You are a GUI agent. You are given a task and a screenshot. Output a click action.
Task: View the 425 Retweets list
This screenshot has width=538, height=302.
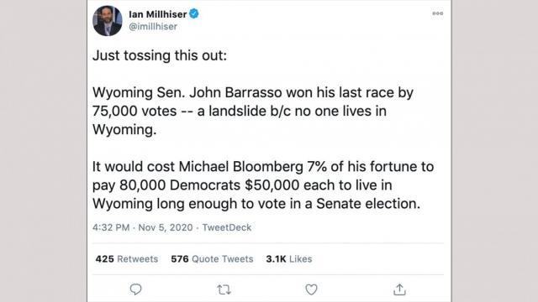pos(127,259)
